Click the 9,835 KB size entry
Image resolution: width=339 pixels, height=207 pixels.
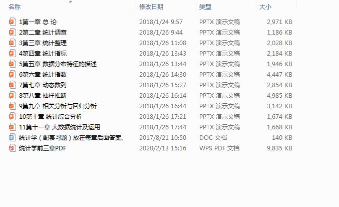pyautogui.click(x=279, y=148)
